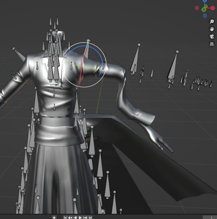The width and height of the screenshot is (217, 219).
Task: Toggle the camera view icon
Action: 211,36
